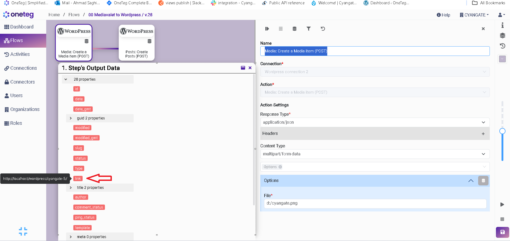The width and height of the screenshot is (510, 241).
Task: Click the undo reset arrow icon
Action: [x=323, y=29]
